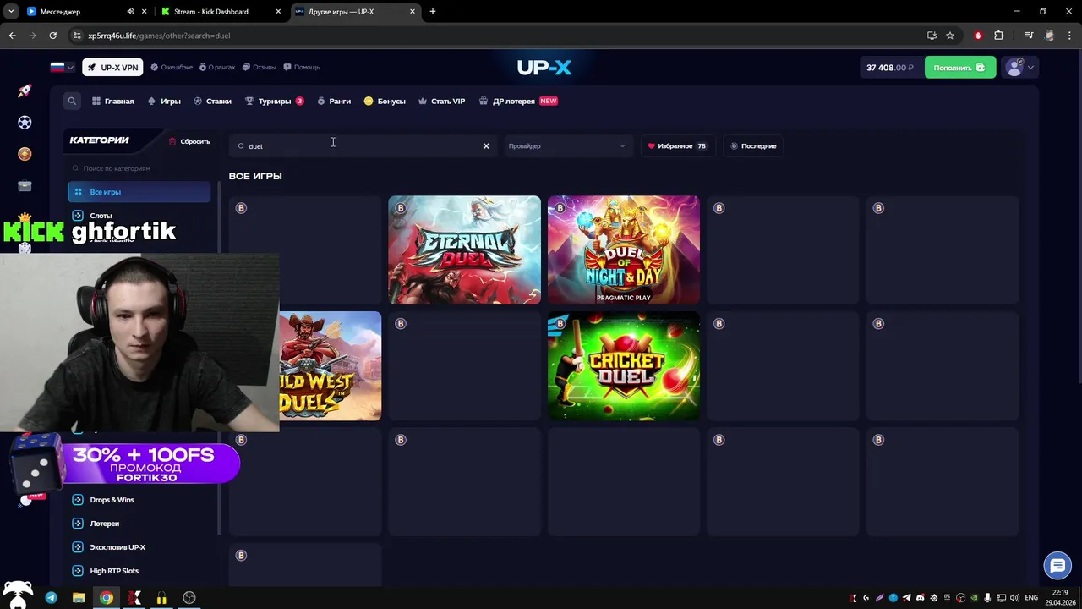
Task: Expand the user profile avatar menu
Action: pyautogui.click(x=1019, y=68)
